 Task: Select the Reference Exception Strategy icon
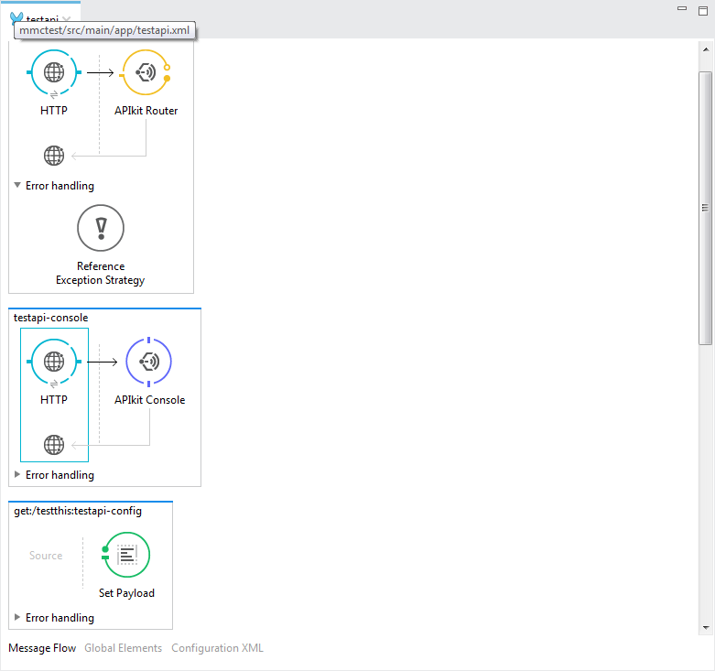101,228
